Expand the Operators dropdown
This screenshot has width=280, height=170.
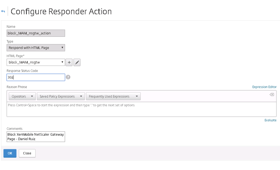22,96
